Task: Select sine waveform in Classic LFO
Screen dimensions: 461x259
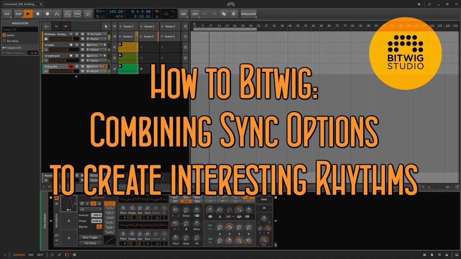Action: [109, 203]
